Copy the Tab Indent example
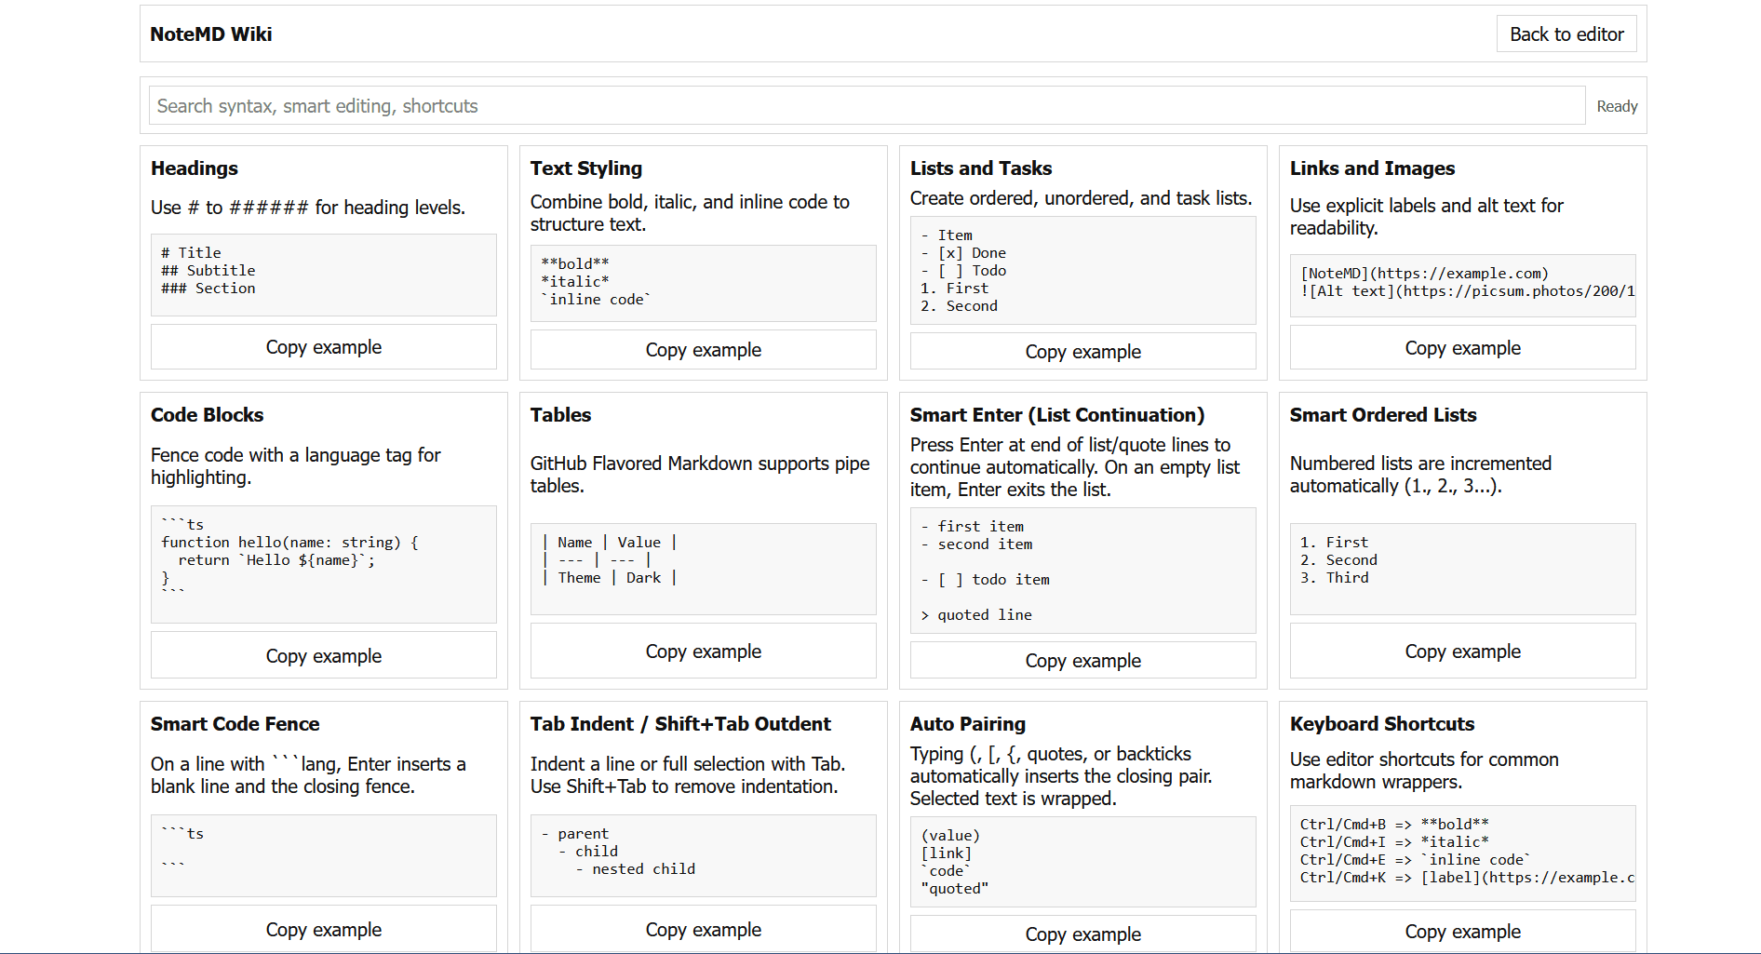Screen dimensions: 1761x954 (x=703, y=929)
